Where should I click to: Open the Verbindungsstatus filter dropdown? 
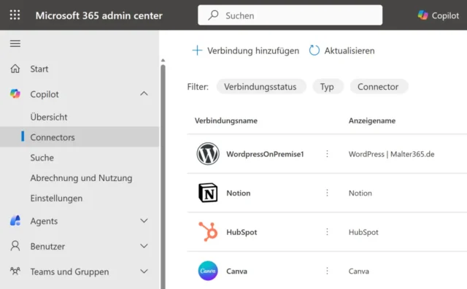click(x=261, y=87)
